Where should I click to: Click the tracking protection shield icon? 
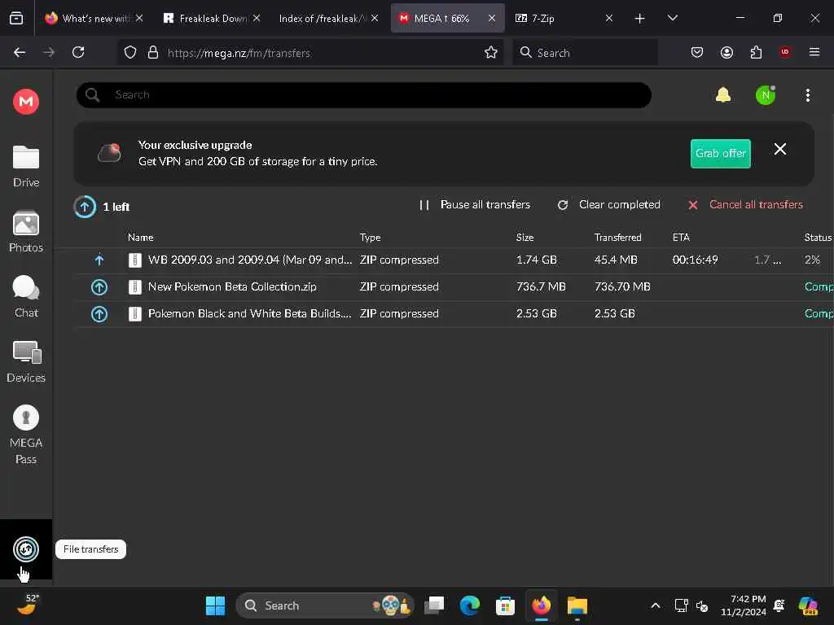click(129, 52)
